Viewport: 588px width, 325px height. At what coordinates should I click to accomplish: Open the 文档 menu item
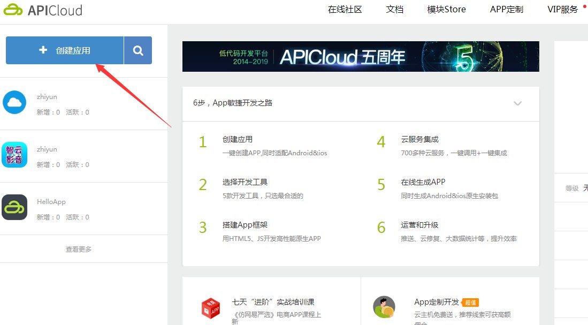(394, 9)
